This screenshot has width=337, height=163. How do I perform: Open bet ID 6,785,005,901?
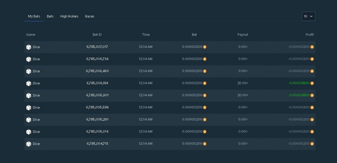point(97,95)
